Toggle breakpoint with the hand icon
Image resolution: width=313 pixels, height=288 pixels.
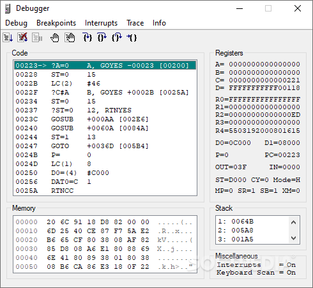tap(55, 38)
